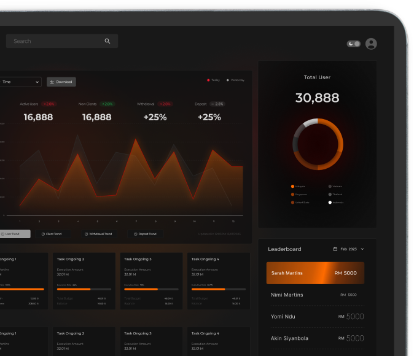
Task: Open the Time dropdown
Action: coord(20,82)
